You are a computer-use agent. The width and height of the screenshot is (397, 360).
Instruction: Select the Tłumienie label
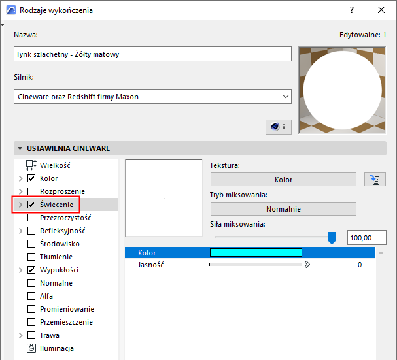pos(56,257)
